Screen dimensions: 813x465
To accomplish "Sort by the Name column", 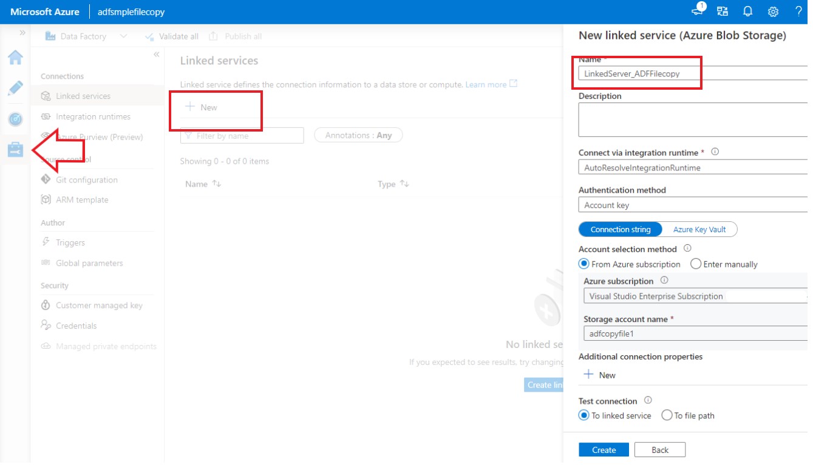I will pyautogui.click(x=203, y=184).
